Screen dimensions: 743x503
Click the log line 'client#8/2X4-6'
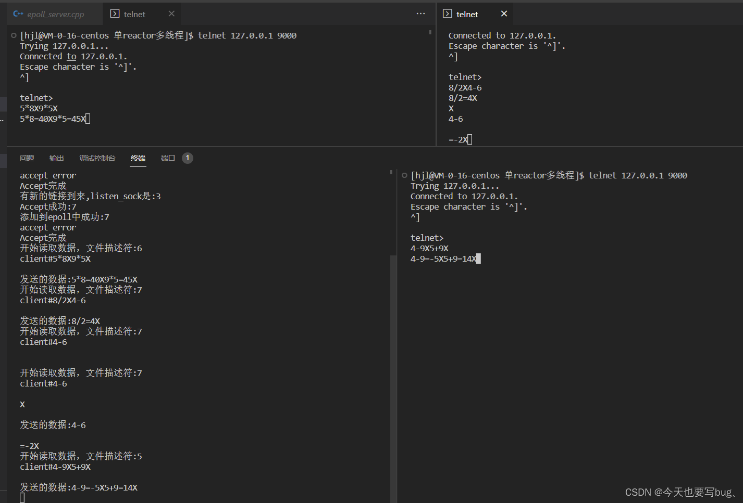coord(53,300)
